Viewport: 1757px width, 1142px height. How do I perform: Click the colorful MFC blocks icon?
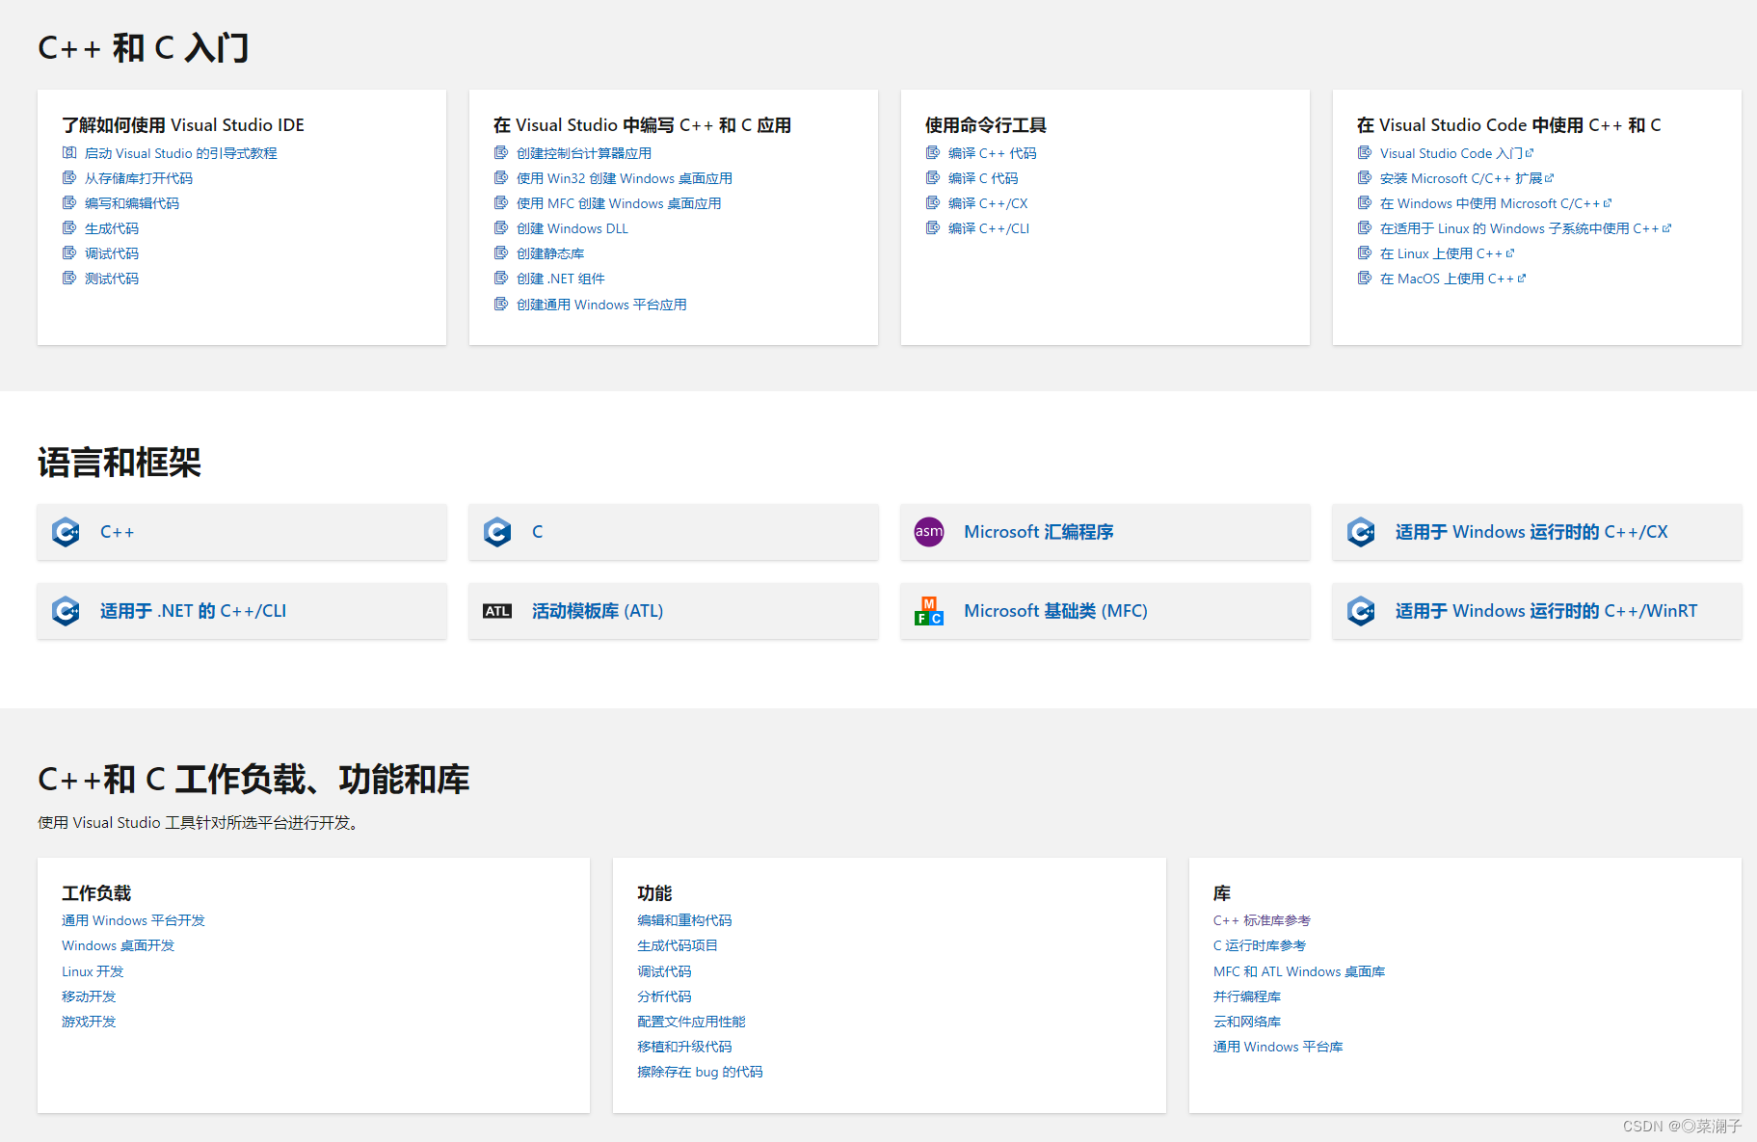(929, 611)
